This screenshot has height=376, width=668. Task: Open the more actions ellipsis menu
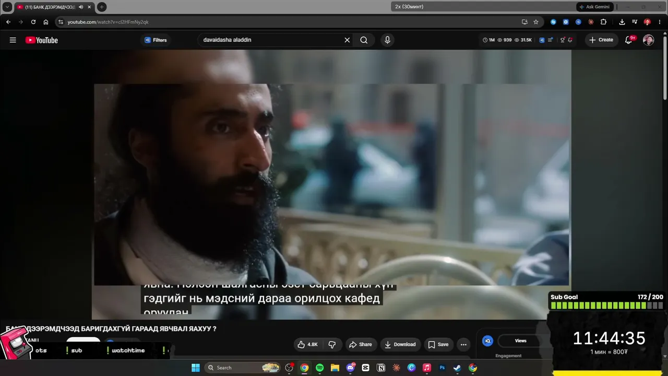[463, 345]
